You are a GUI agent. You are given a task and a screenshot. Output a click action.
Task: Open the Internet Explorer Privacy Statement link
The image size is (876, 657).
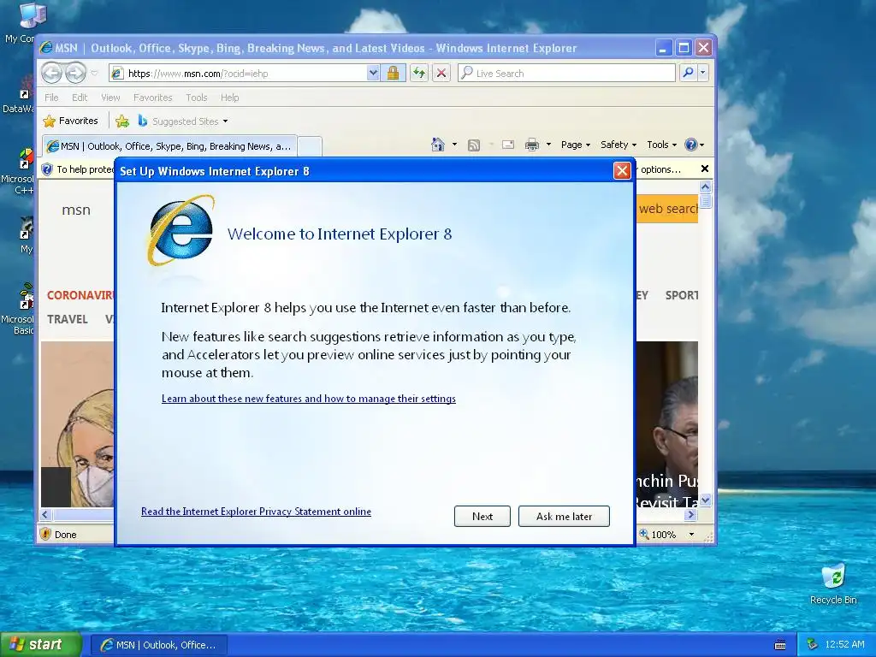click(x=256, y=512)
